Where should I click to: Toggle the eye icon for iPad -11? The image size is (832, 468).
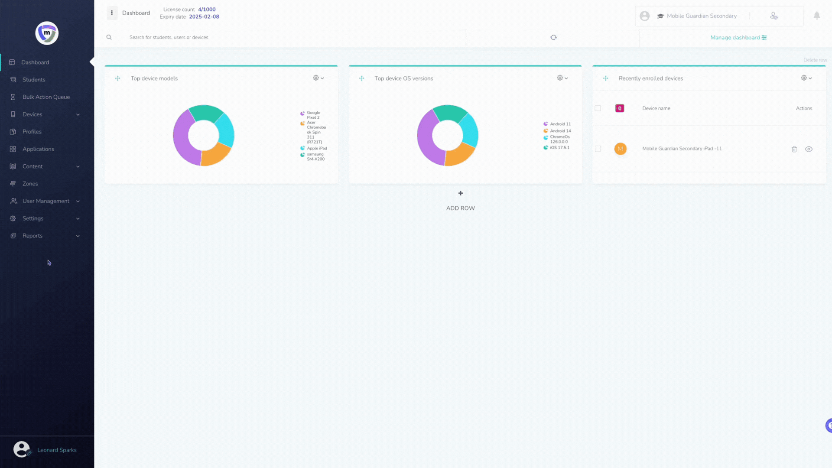coord(809,149)
